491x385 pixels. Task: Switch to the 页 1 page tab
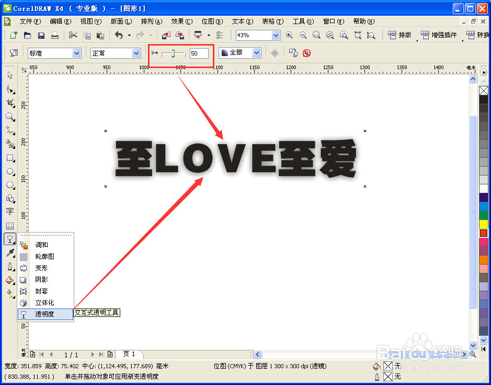click(129, 354)
